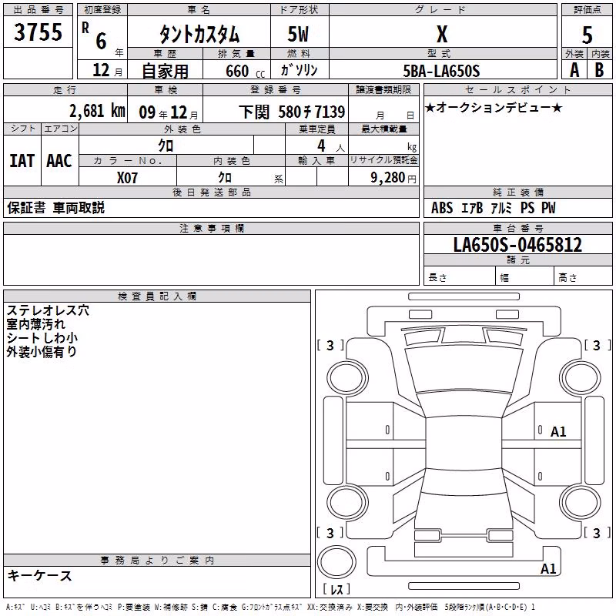Viewport: 616px width, 616px height.
Task: Click the grade value X
Action: point(442,34)
